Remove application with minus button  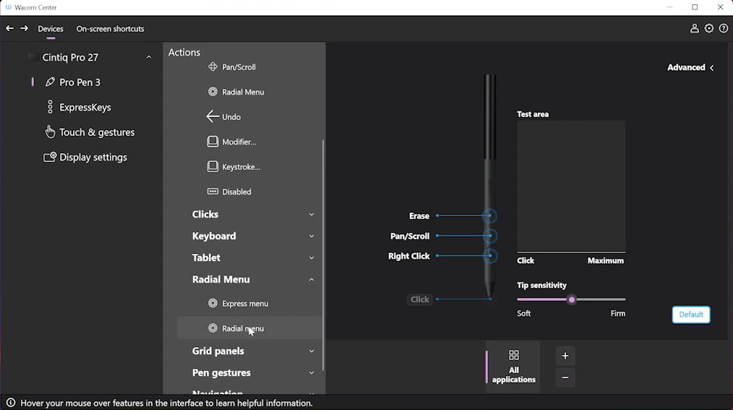[565, 377]
